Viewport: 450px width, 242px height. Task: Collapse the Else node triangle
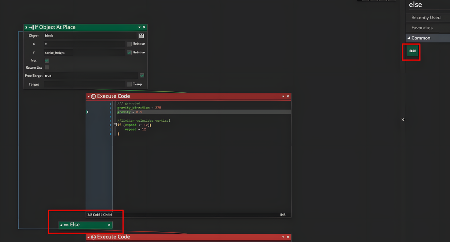tap(61, 225)
